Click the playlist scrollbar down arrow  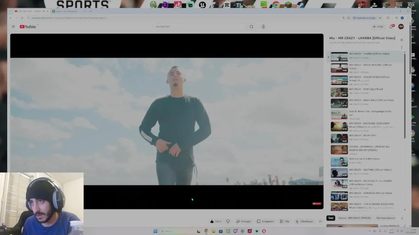coord(405,210)
